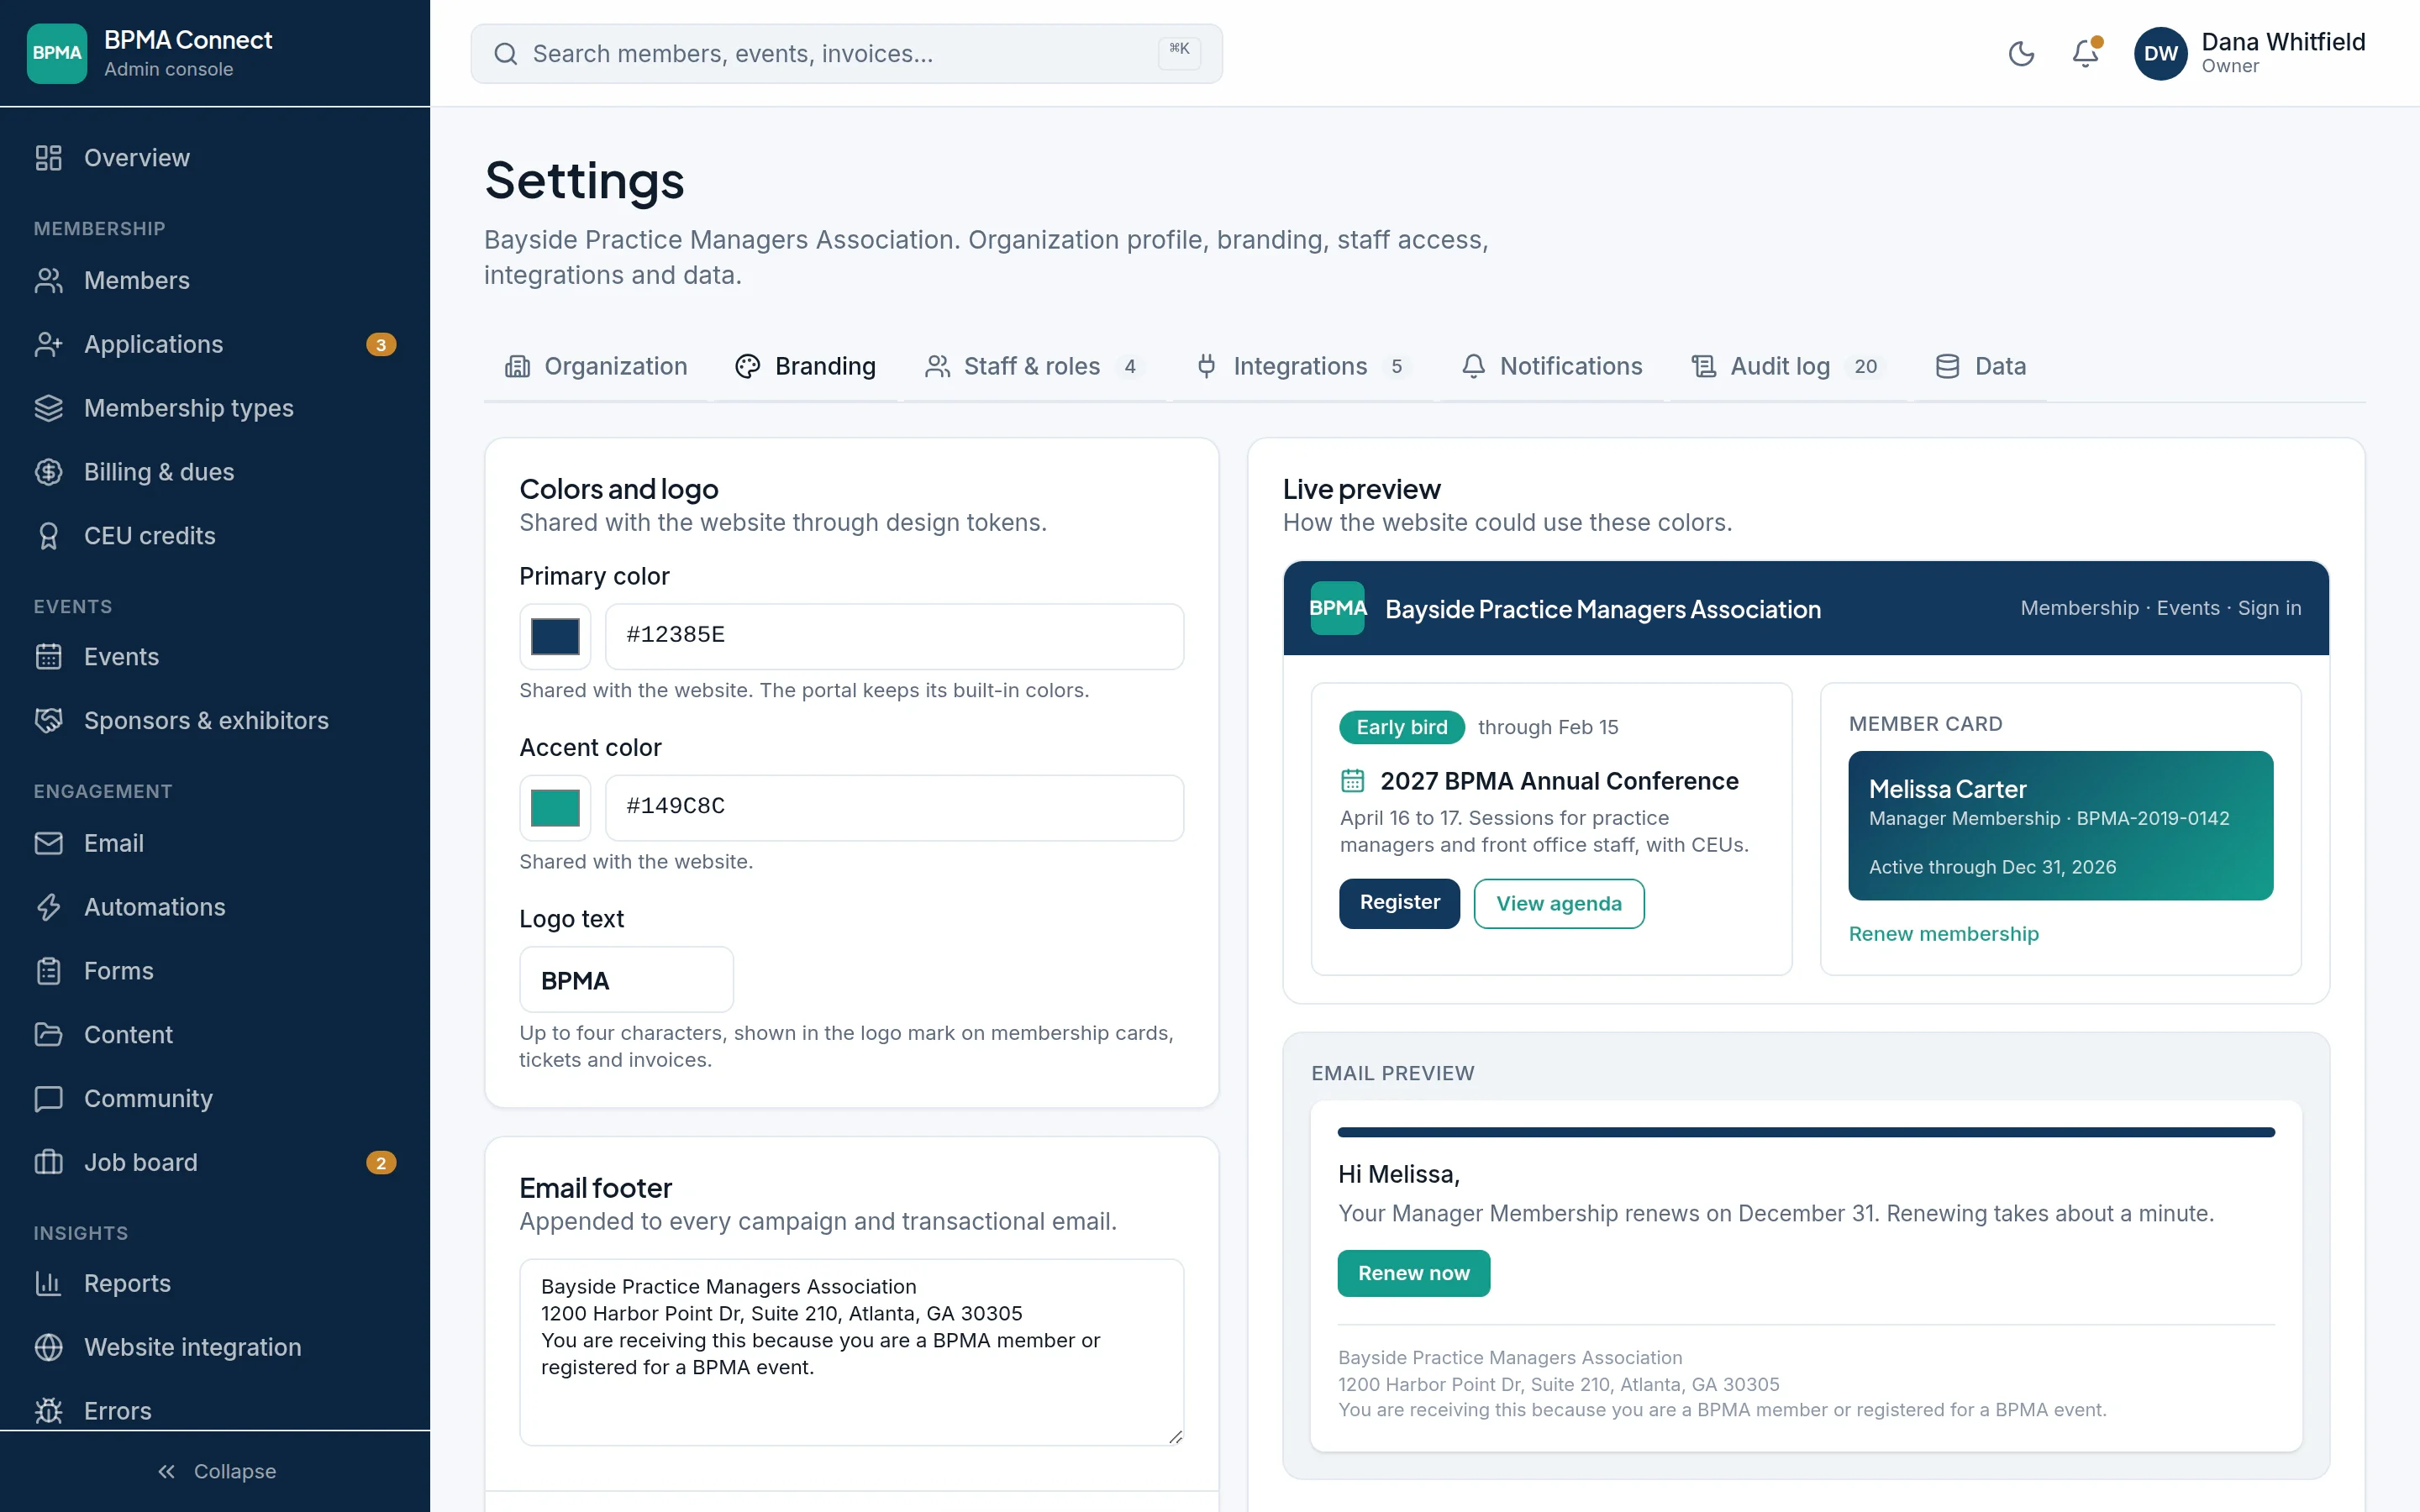Open the Notifications settings tab
2420x1512 pixels.
click(x=1552, y=367)
